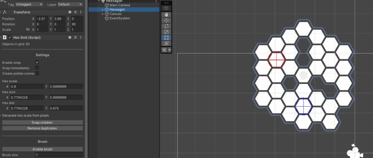The height and width of the screenshot is (158, 373).
Task: Click the Brush size input field
Action: pyautogui.click(x=59, y=155)
